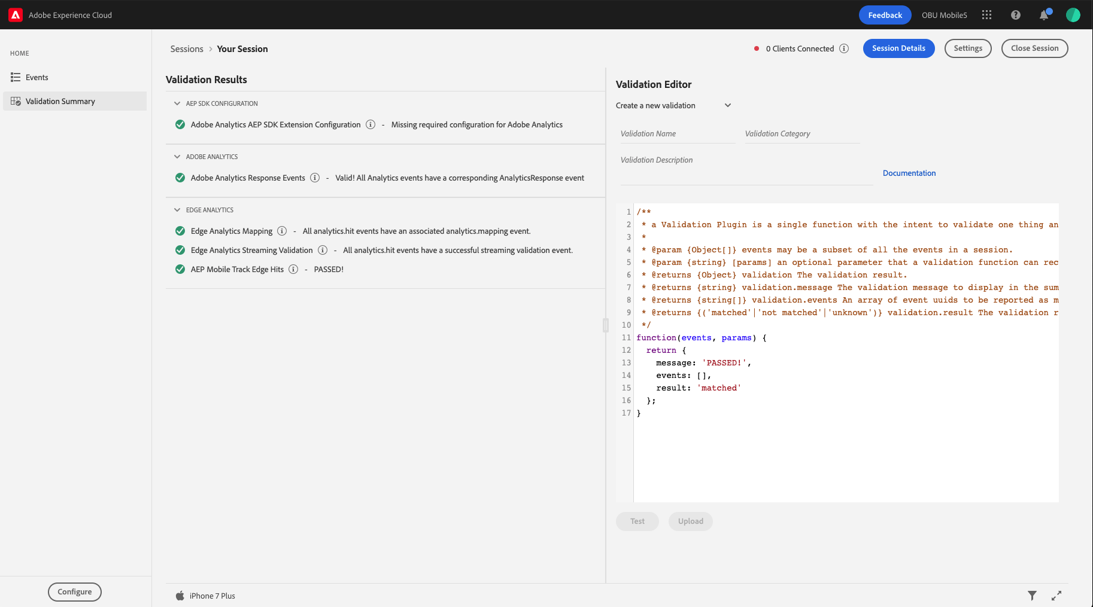Click the Apple device icon
Screen dimensions: 1093x607
pyautogui.click(x=180, y=596)
